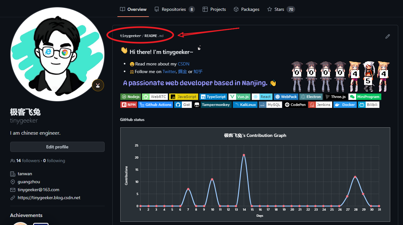Screen dimensions: 403x225
Task: Click the CodePen badge
Action: tap(295, 104)
